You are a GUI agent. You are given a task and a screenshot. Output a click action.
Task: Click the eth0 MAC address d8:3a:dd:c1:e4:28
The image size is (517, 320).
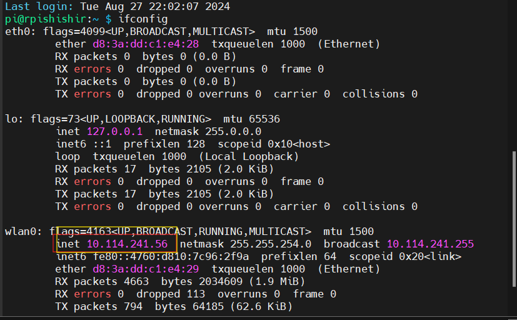pyautogui.click(x=146, y=44)
